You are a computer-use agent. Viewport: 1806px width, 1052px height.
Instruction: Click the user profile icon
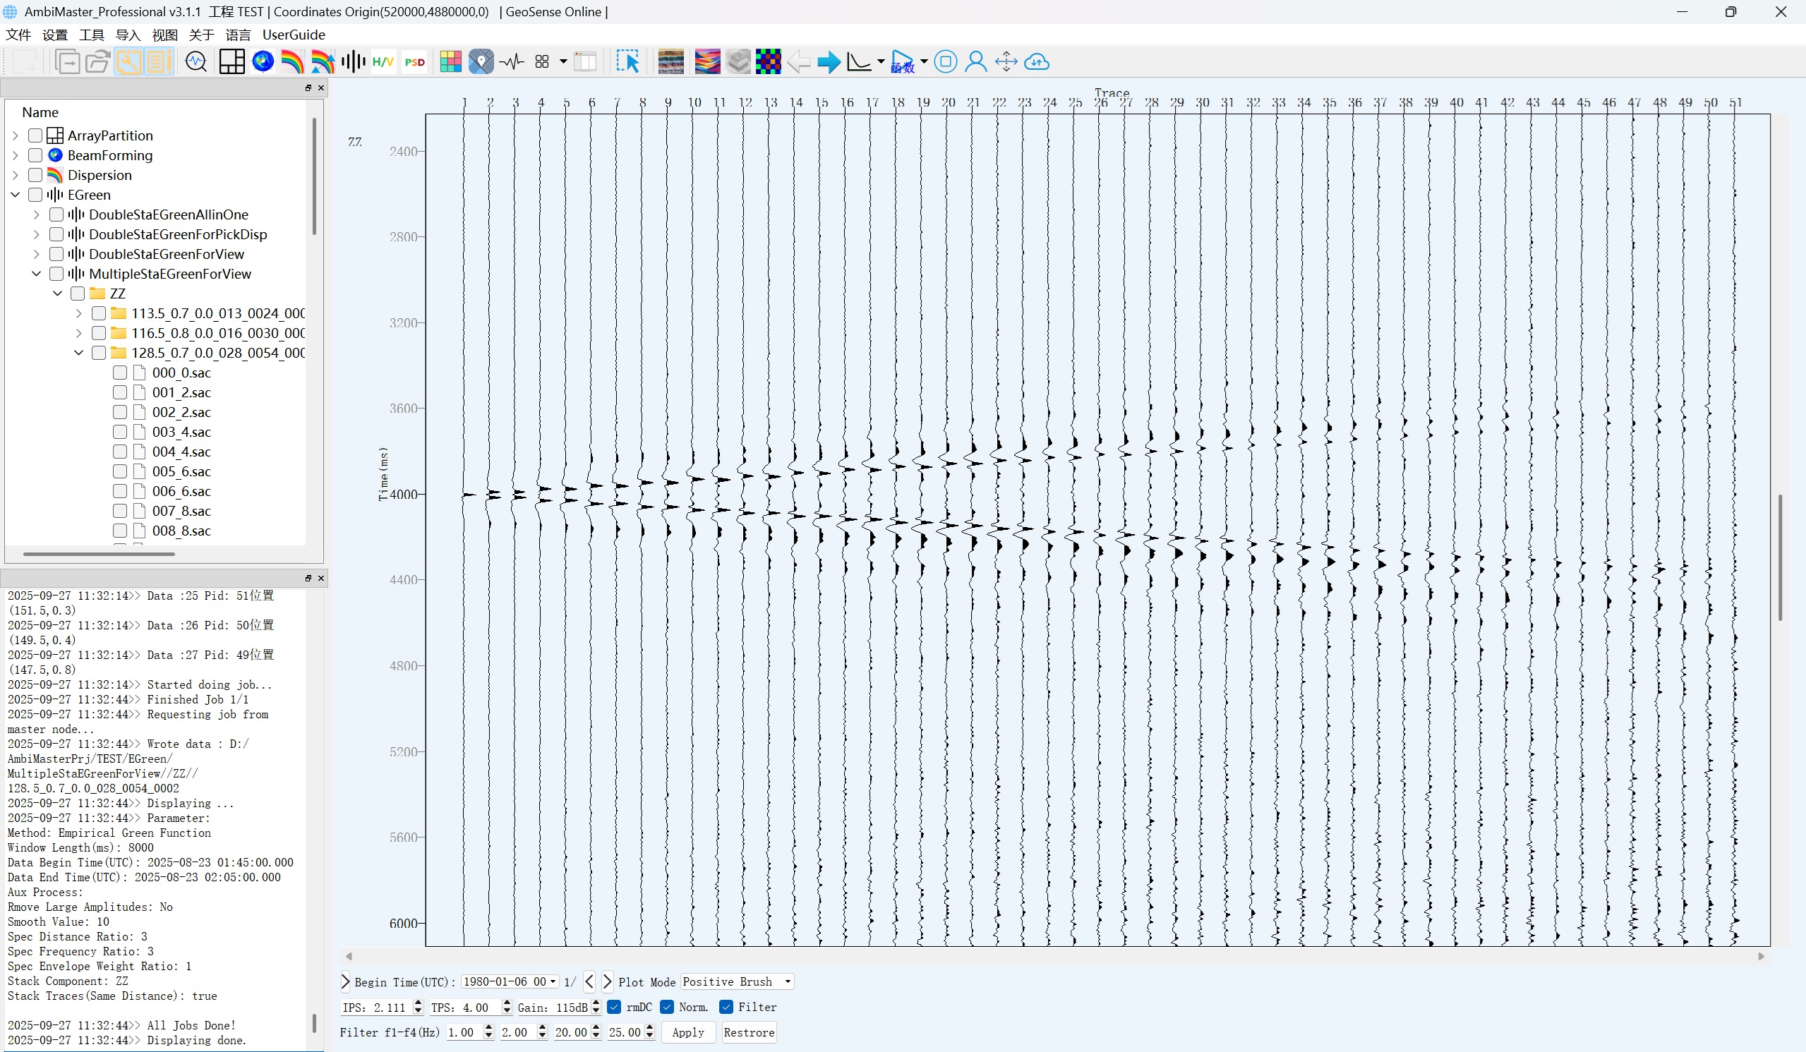(x=975, y=62)
